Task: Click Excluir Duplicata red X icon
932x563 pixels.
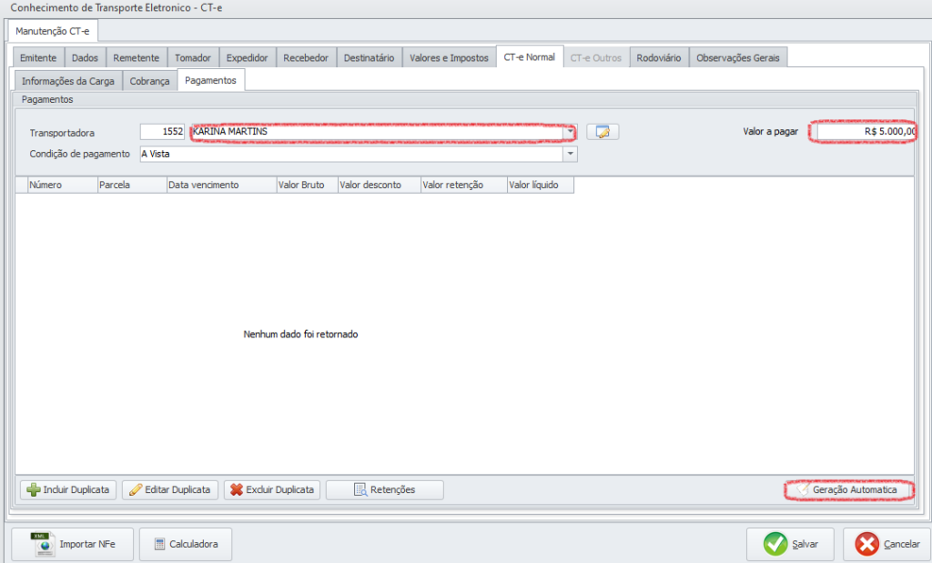Action: [x=237, y=490]
